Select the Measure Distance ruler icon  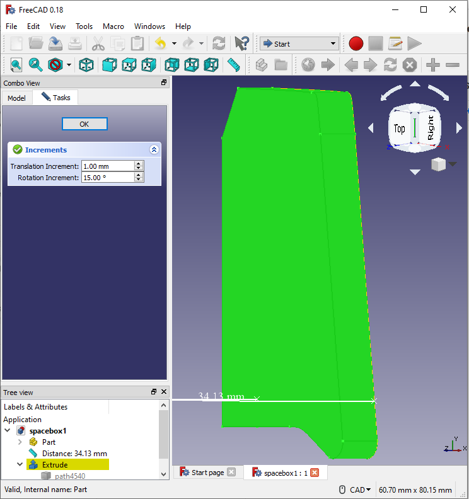233,65
